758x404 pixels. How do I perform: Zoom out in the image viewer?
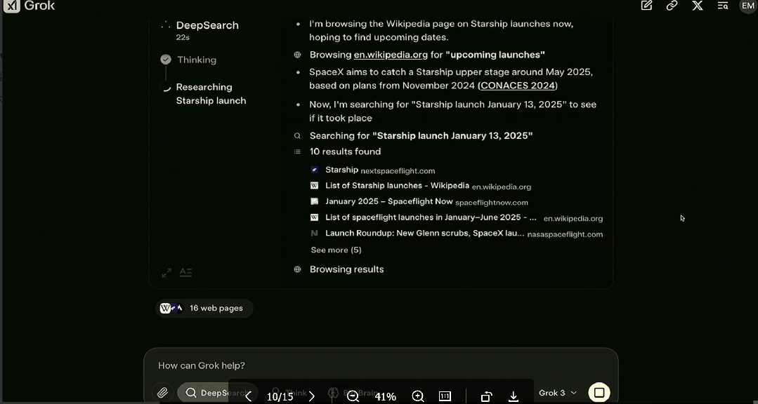click(x=353, y=396)
